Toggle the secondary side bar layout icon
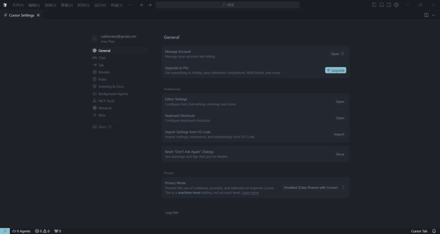 pyautogui.click(x=389, y=5)
